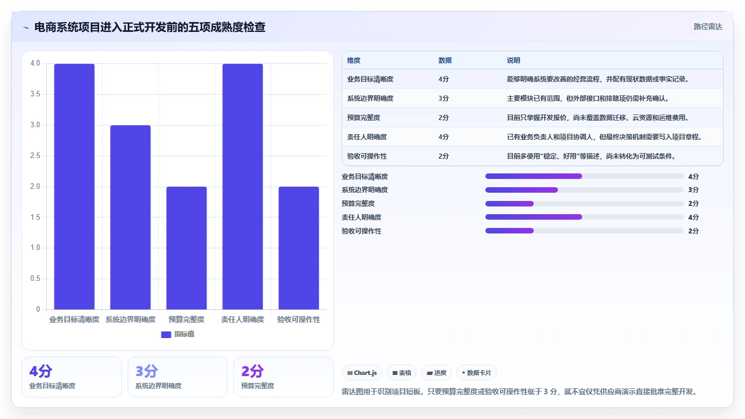Viewport: 745px width, 419px height.
Task: Click the 预算完整度 progress bar
Action: [x=584, y=204]
